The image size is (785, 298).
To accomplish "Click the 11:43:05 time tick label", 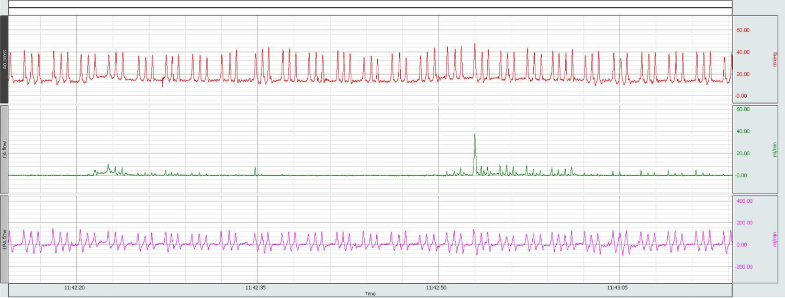I will click(618, 288).
